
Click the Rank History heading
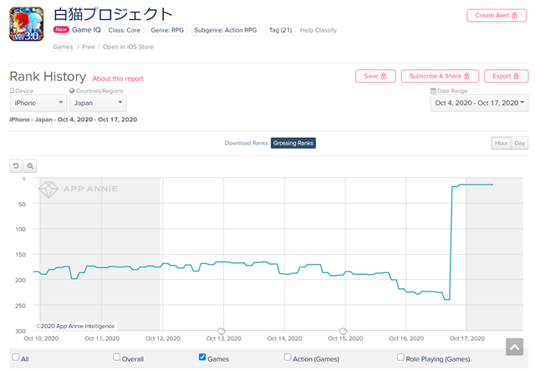48,76
